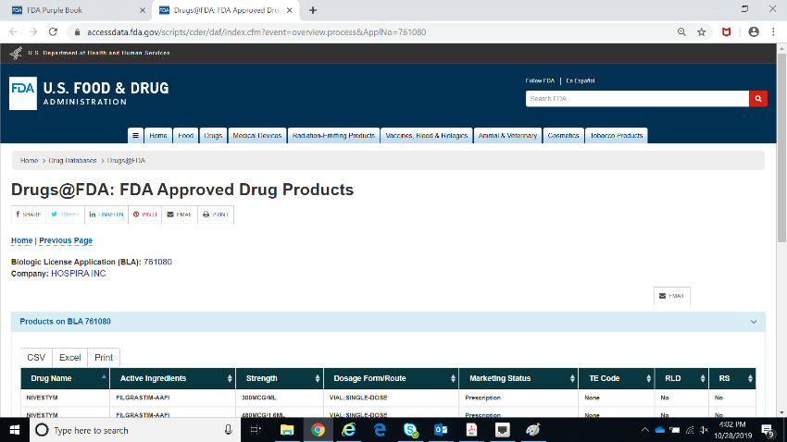Export table with Excel button

click(x=69, y=357)
